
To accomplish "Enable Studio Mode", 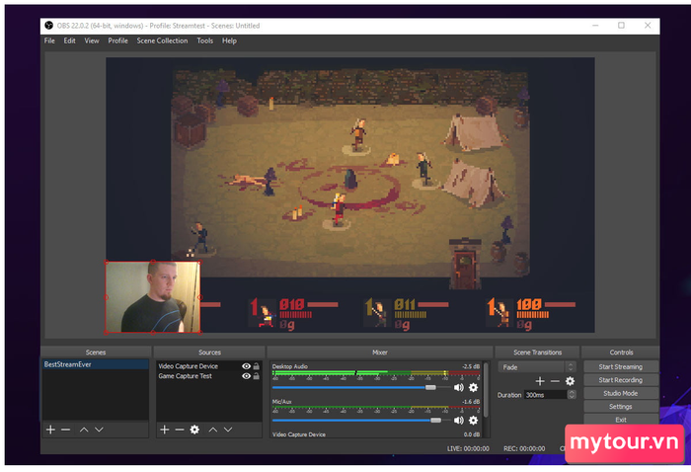I will [621, 393].
